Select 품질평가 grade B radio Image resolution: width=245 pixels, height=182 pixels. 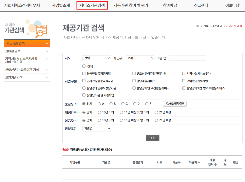click(x=111, y=104)
